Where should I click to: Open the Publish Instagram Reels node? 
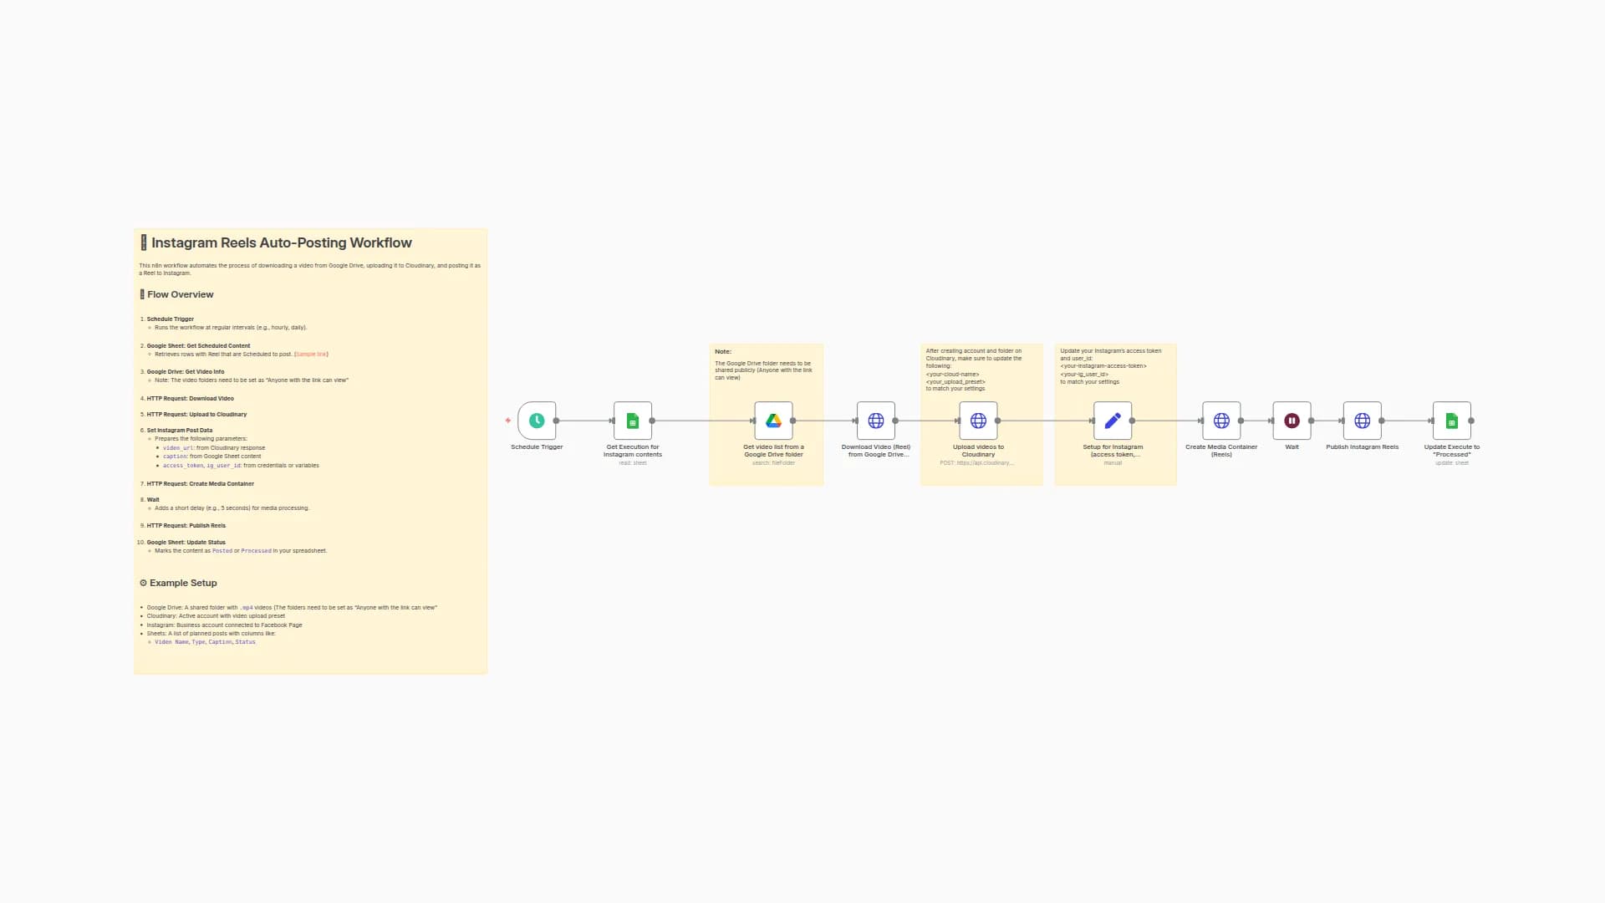pyautogui.click(x=1362, y=421)
